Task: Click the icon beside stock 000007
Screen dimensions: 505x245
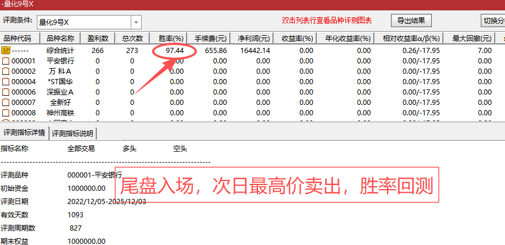Action: (6, 102)
